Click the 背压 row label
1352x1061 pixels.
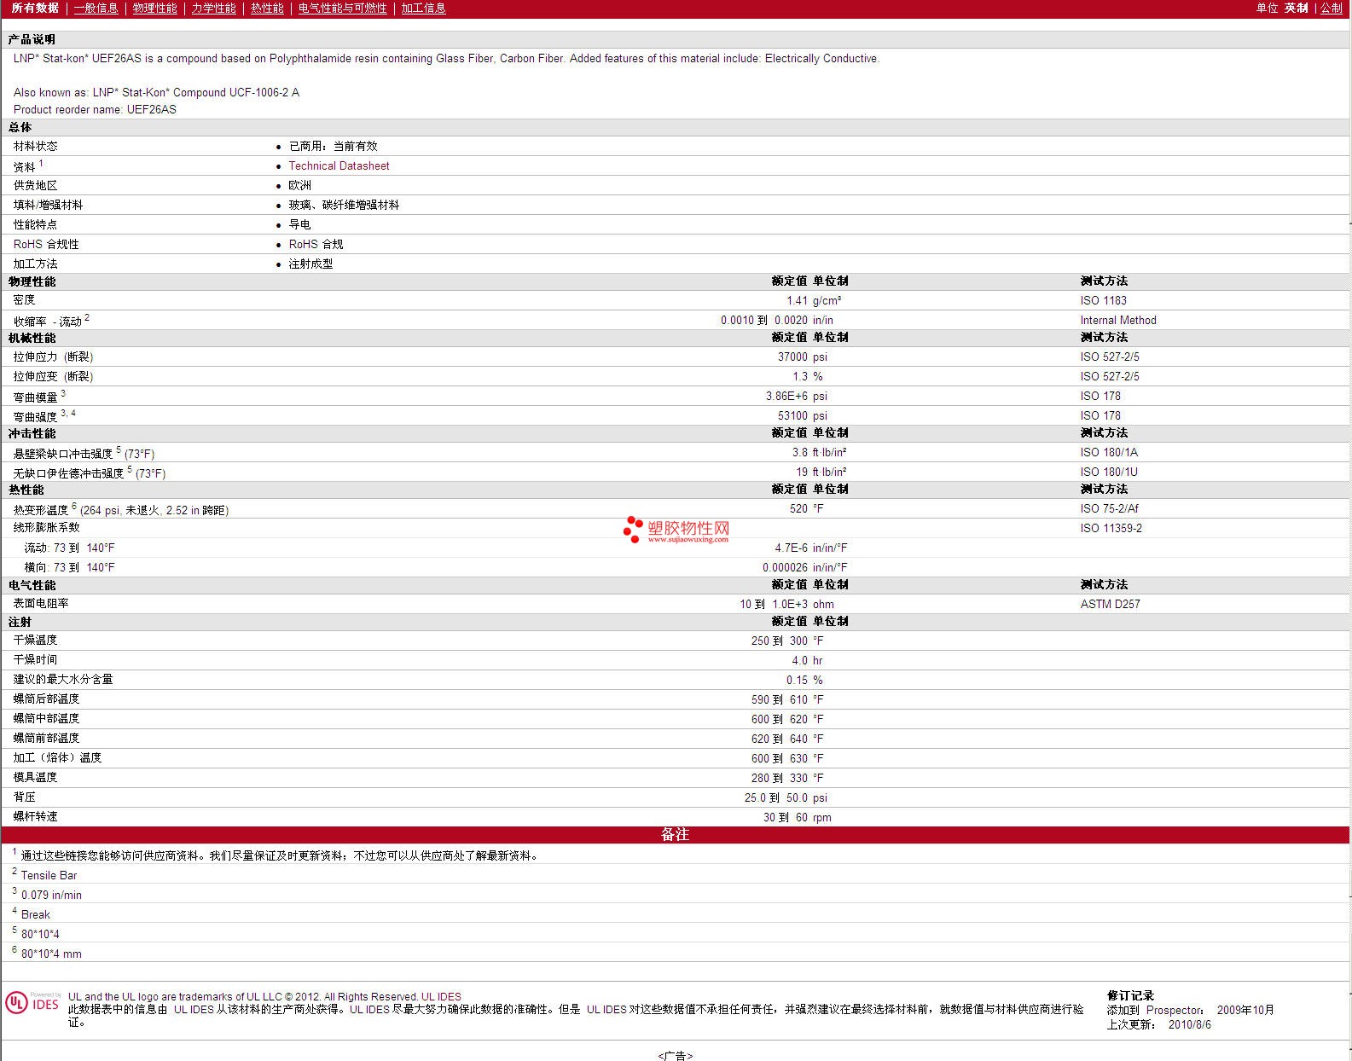point(25,797)
